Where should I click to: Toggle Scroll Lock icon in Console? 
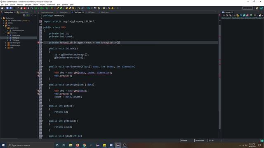point(238,16)
